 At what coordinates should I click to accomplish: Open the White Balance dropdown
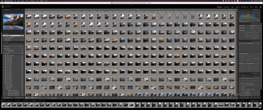click(254, 28)
